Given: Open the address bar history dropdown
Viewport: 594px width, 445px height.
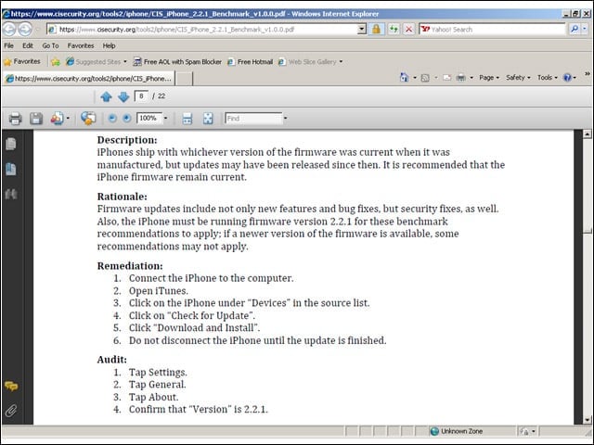Looking at the screenshot, I should (x=362, y=29).
